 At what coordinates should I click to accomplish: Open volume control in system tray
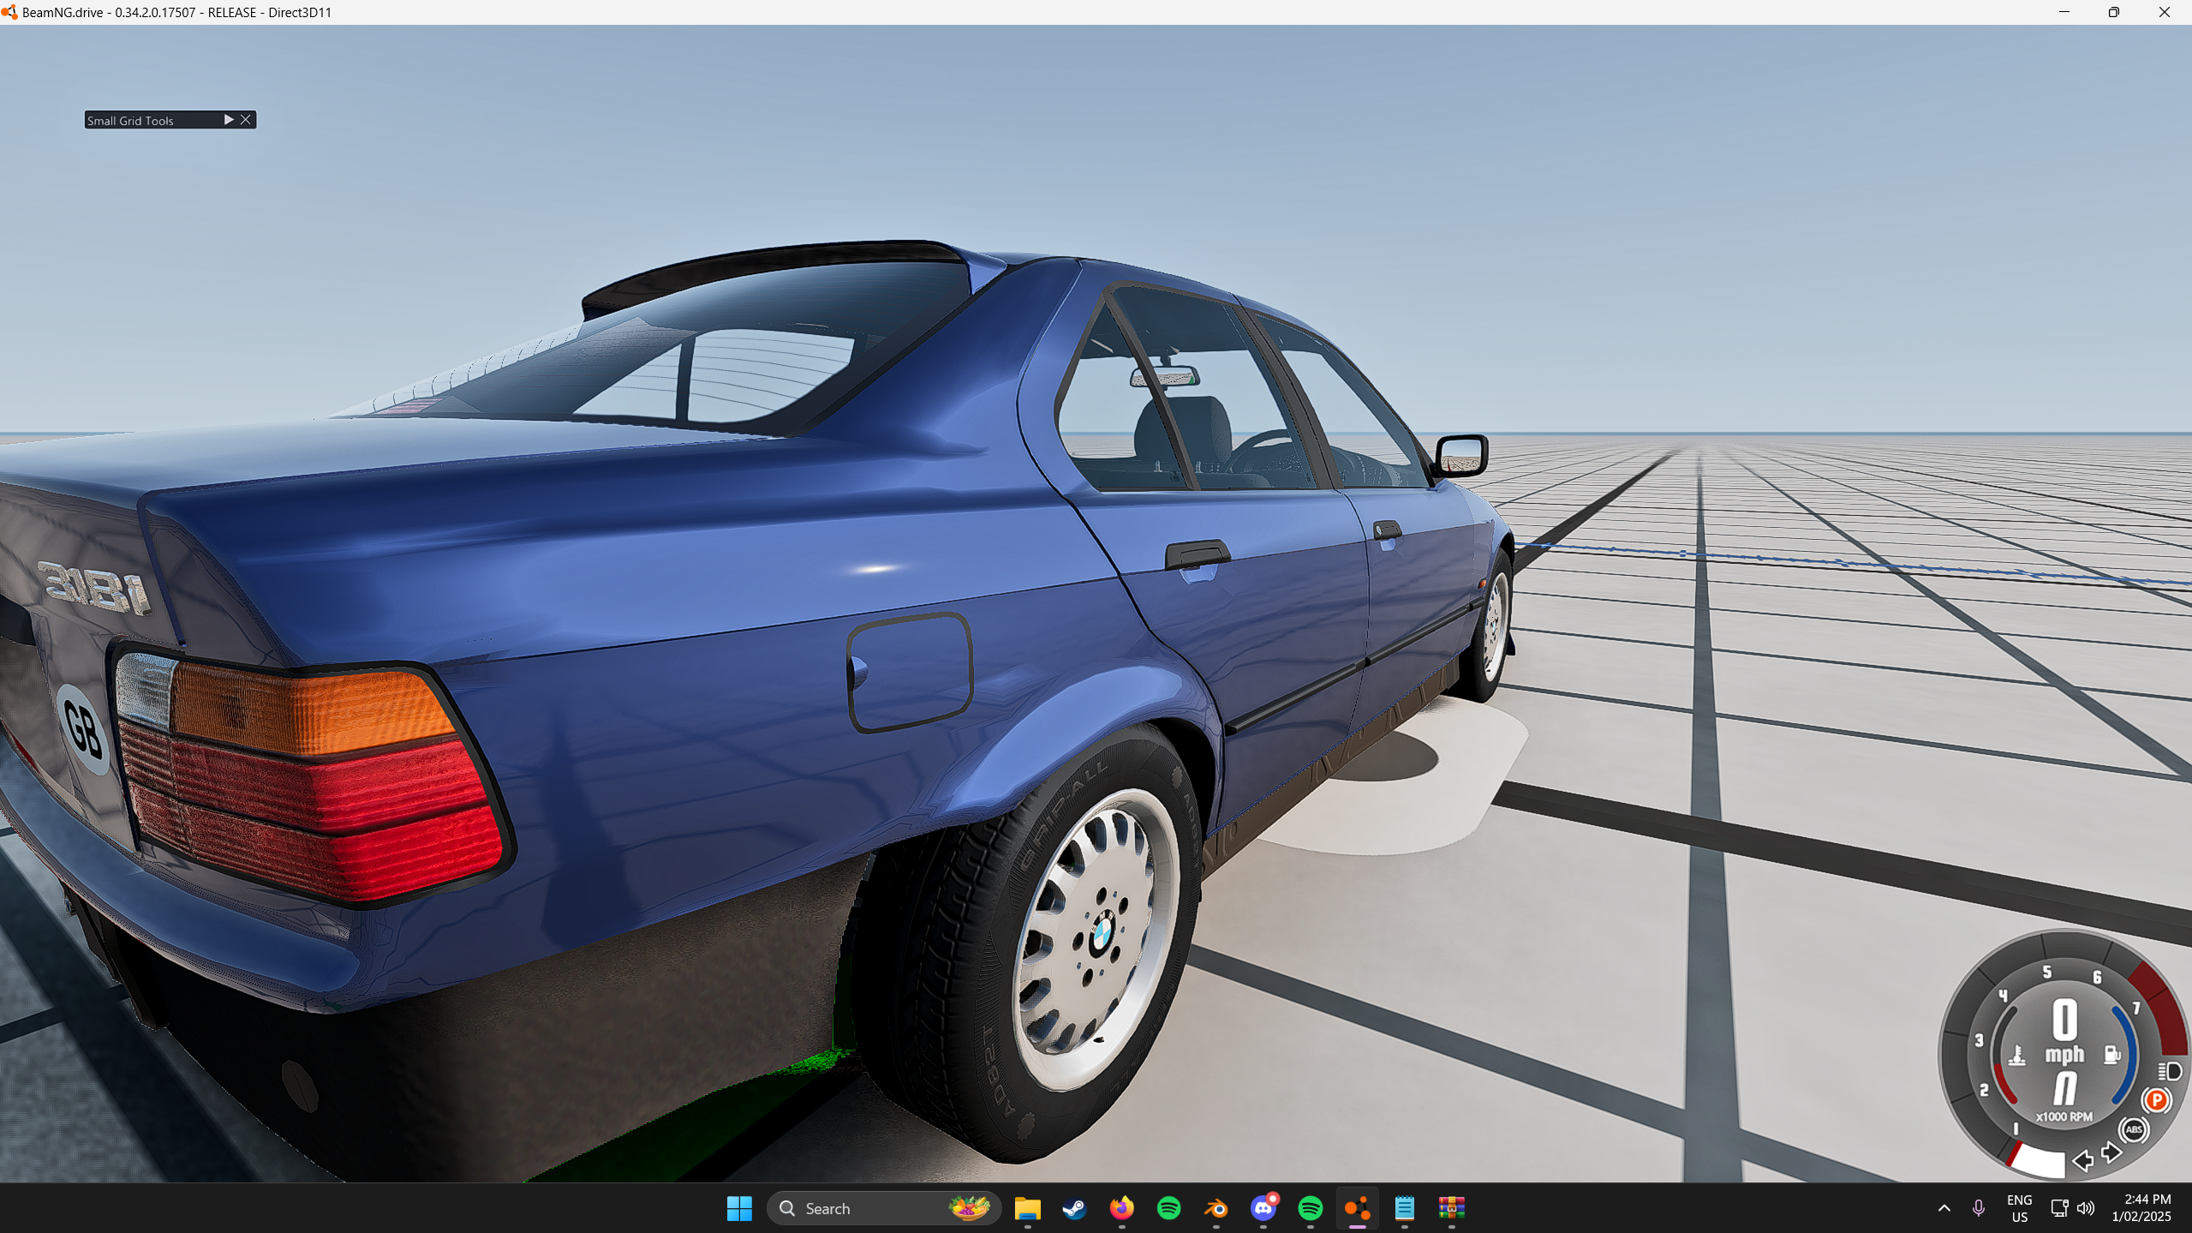2086,1208
